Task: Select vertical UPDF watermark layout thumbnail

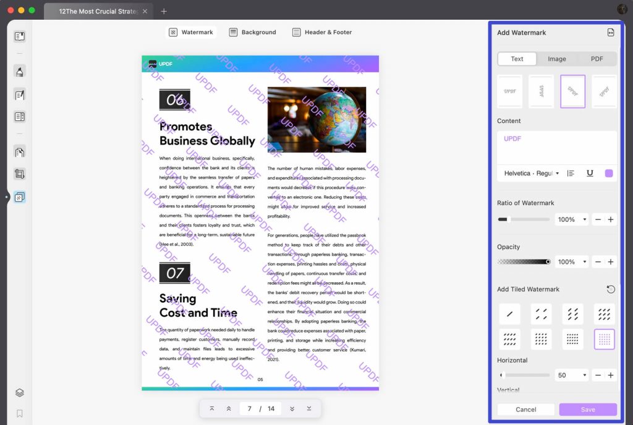Action: click(x=542, y=91)
